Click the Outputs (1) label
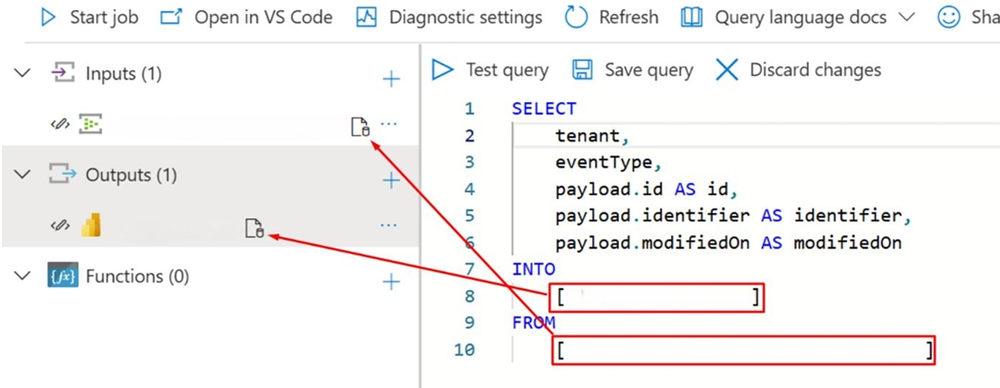Screen dimensions: 1000x388 132,175
